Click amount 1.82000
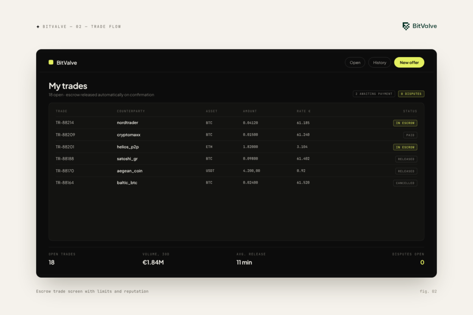This screenshot has height=315, width=473. pos(250,147)
